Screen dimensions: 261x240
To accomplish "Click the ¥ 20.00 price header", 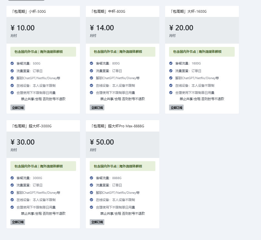I will [x=181, y=28].
